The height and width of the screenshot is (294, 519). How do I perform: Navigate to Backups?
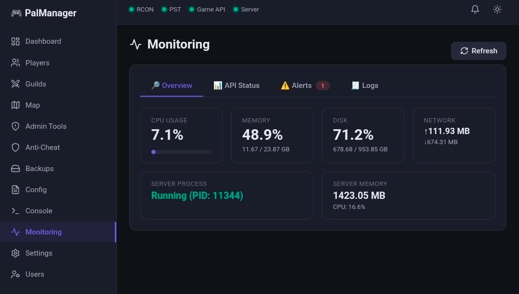[39, 169]
